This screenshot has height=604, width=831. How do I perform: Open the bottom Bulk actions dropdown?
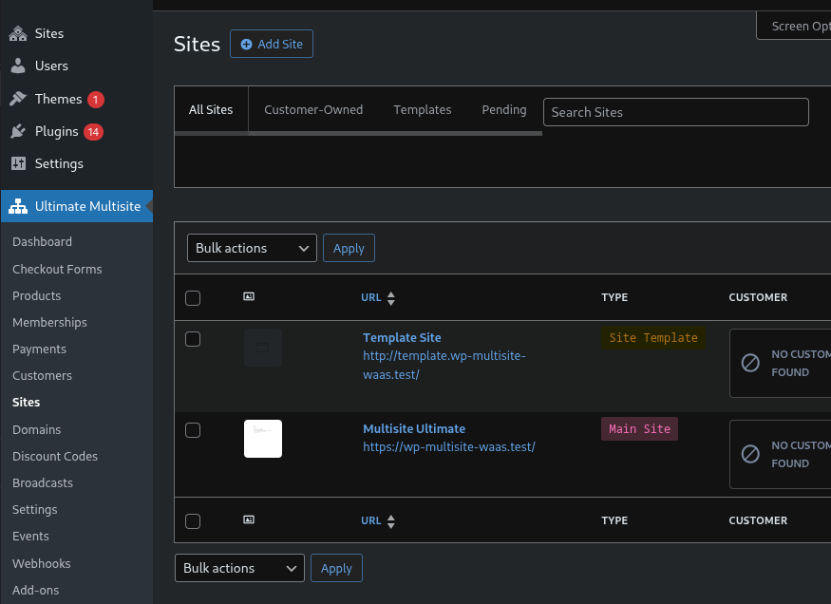[238, 568]
